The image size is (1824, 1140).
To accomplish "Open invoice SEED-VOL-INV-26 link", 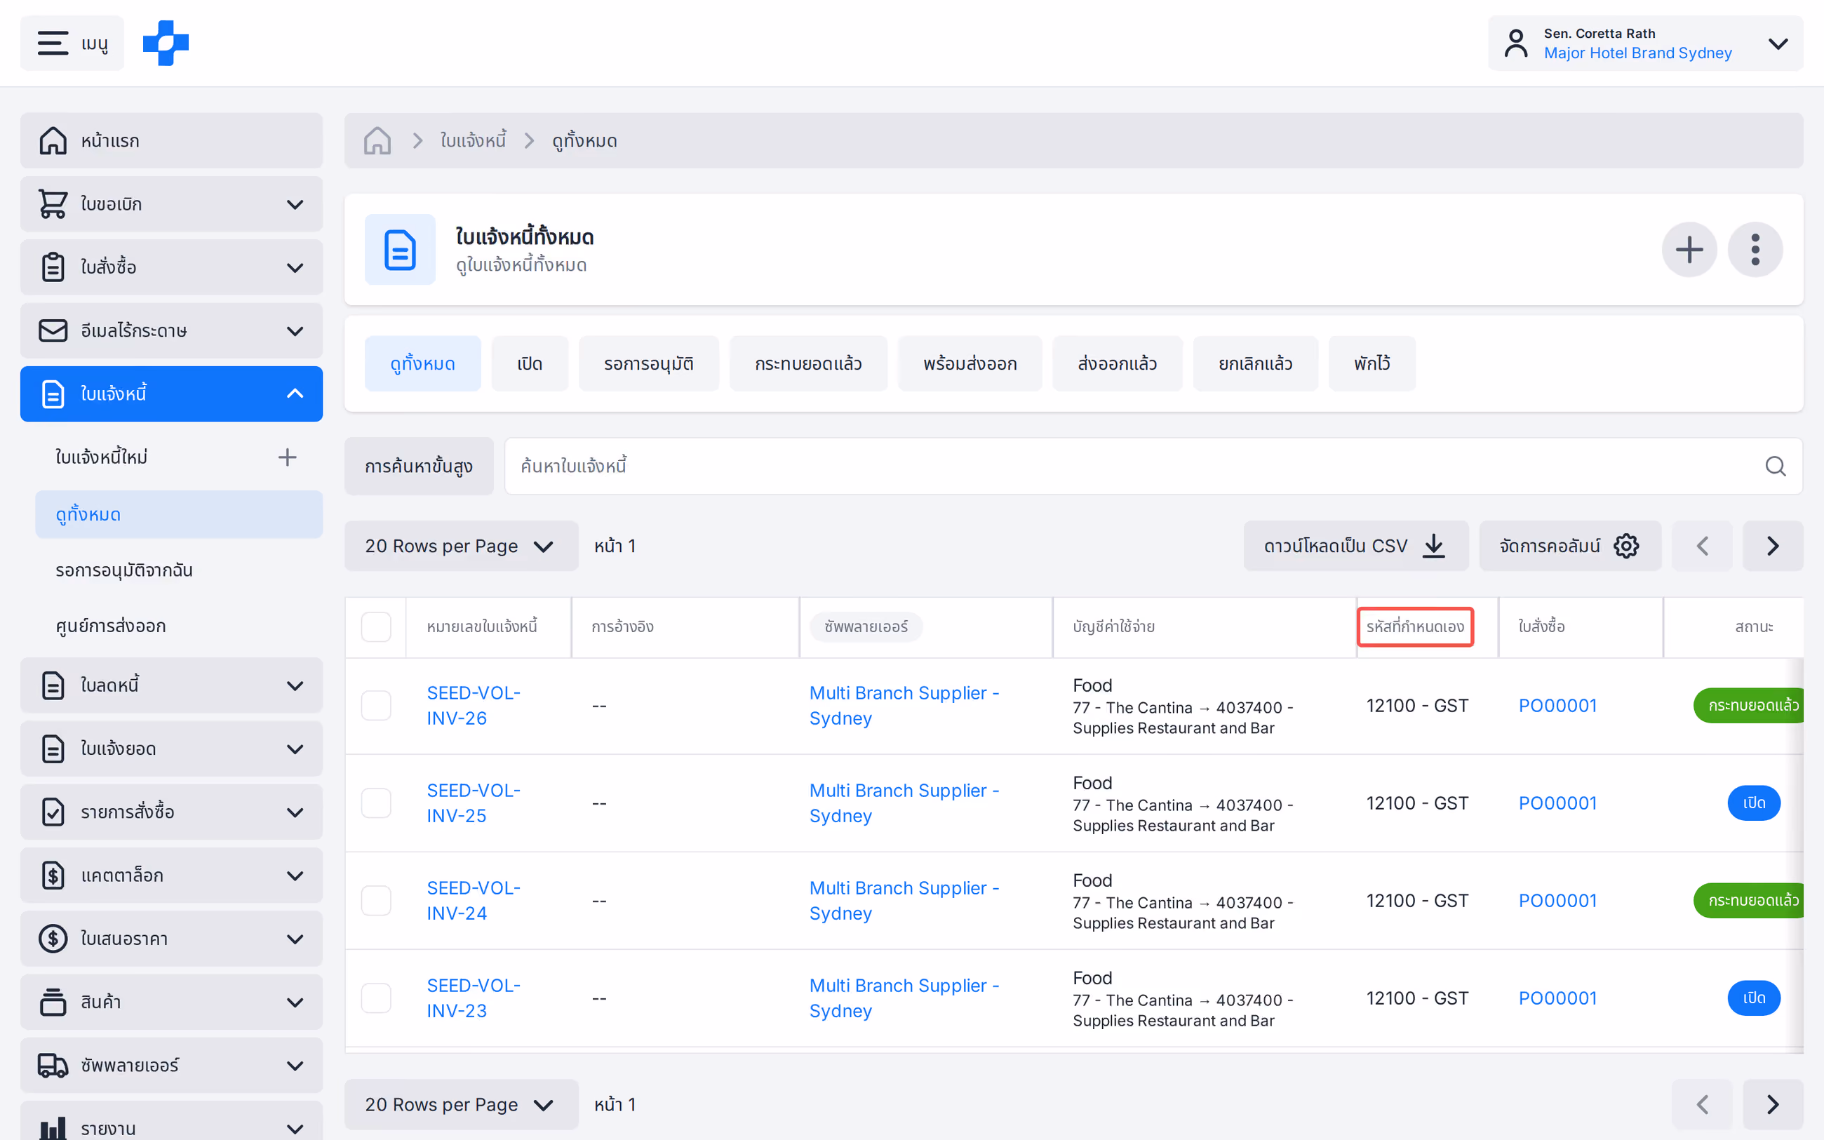I will (474, 706).
